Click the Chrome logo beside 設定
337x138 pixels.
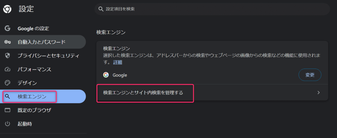7,9
